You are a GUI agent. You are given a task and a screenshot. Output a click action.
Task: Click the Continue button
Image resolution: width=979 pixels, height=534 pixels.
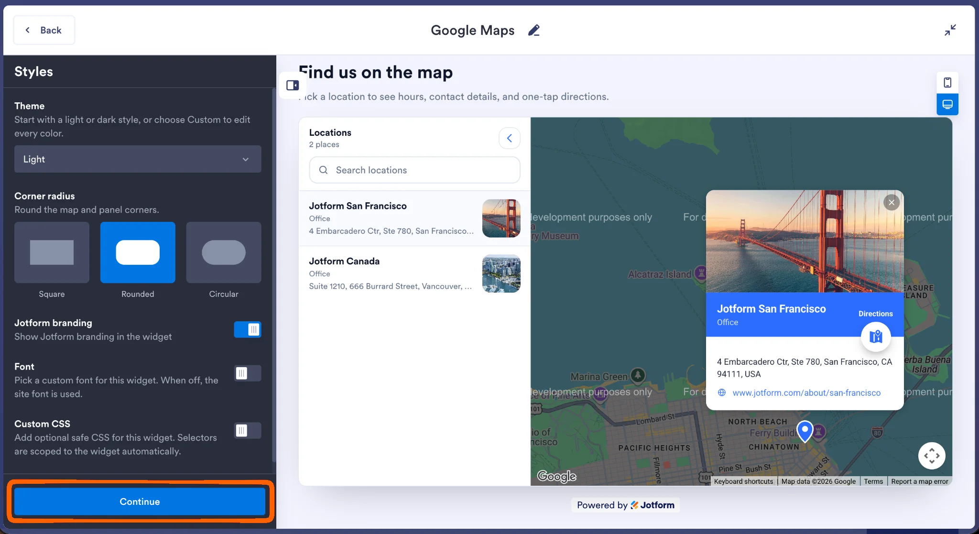(140, 501)
